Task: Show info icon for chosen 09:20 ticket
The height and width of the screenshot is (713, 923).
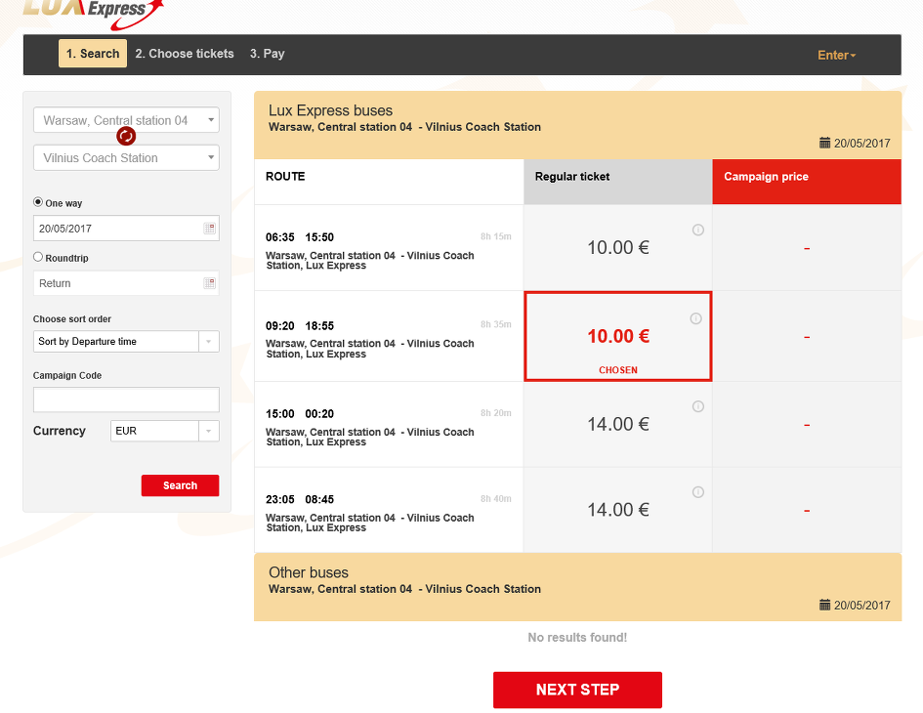Action: coord(695,318)
